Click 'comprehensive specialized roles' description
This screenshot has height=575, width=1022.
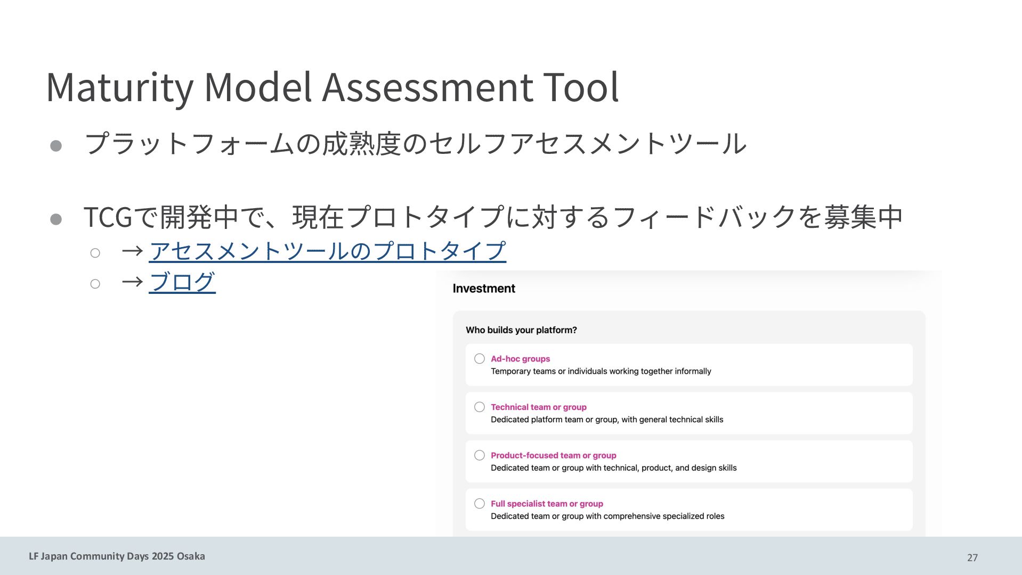click(x=607, y=516)
